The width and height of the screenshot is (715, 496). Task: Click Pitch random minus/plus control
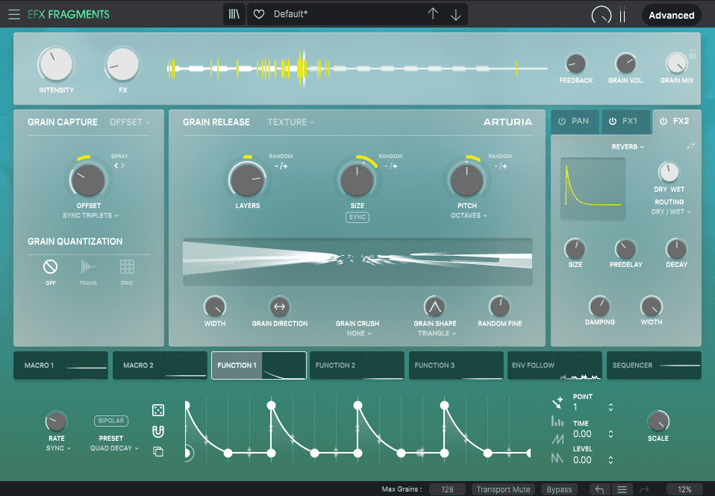[500, 166]
